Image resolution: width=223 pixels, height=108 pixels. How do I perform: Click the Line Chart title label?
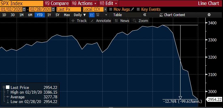pos(209,3)
